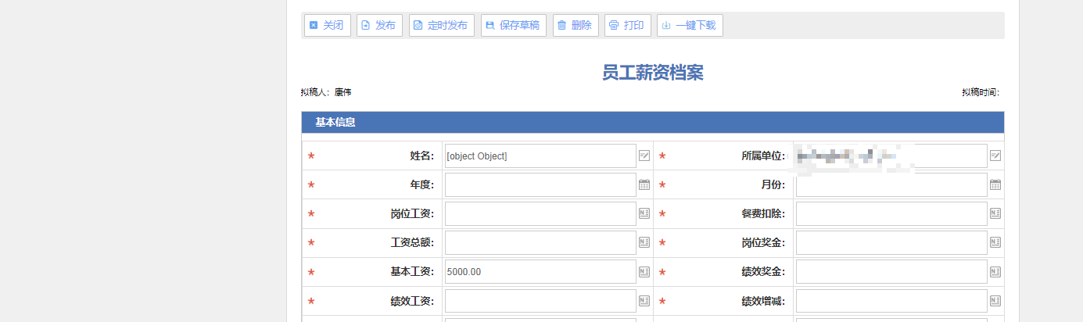Click the 关闭 toolbar button
Image resolution: width=1083 pixels, height=322 pixels.
[x=327, y=25]
